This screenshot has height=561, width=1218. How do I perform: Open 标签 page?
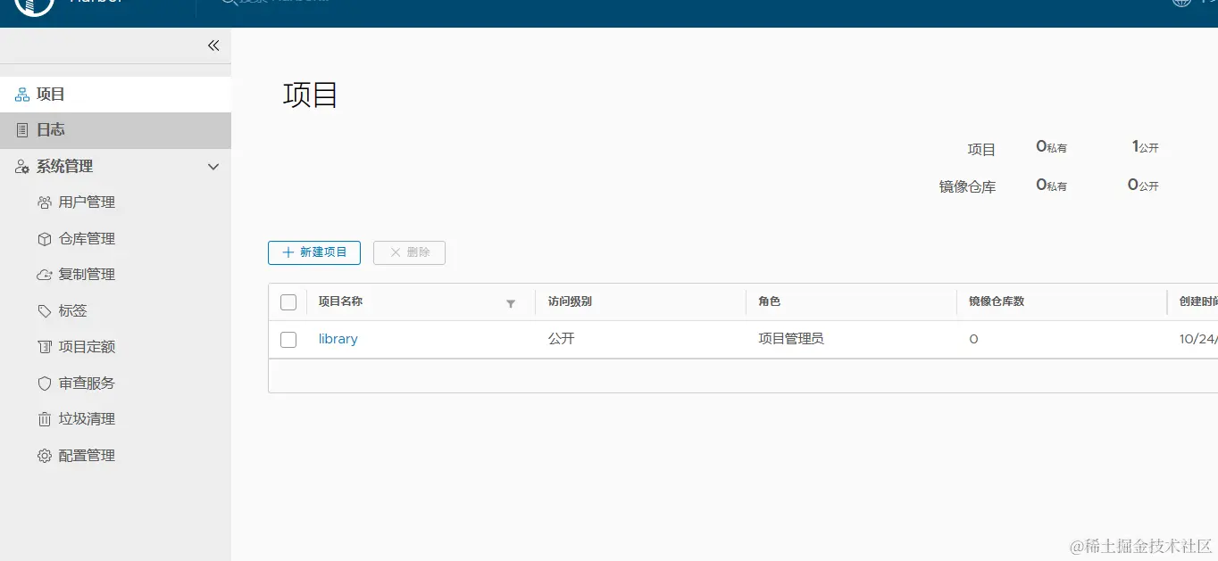click(x=73, y=311)
